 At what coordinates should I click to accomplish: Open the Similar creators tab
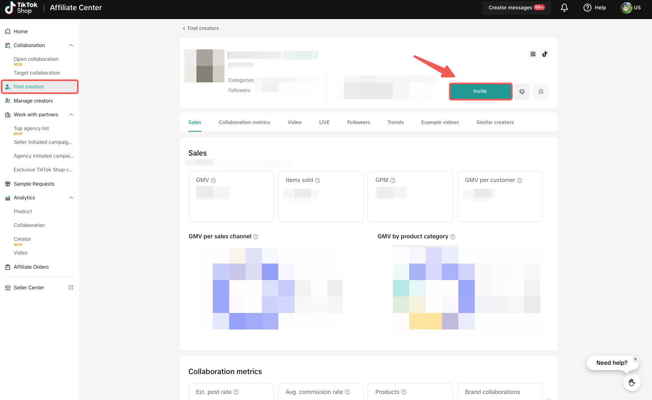(495, 122)
